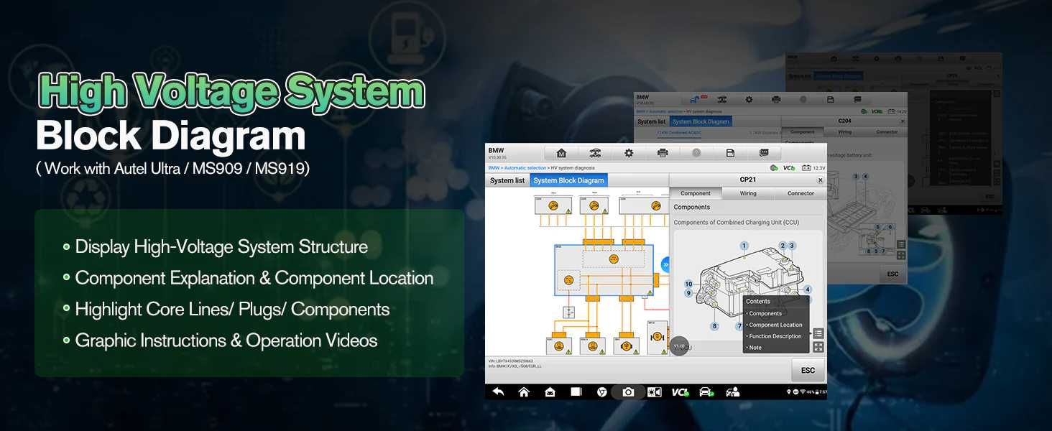1052x431 pixels.
Task: Tap the Android back arrow in navigation bar
Action: pyautogui.click(x=498, y=391)
